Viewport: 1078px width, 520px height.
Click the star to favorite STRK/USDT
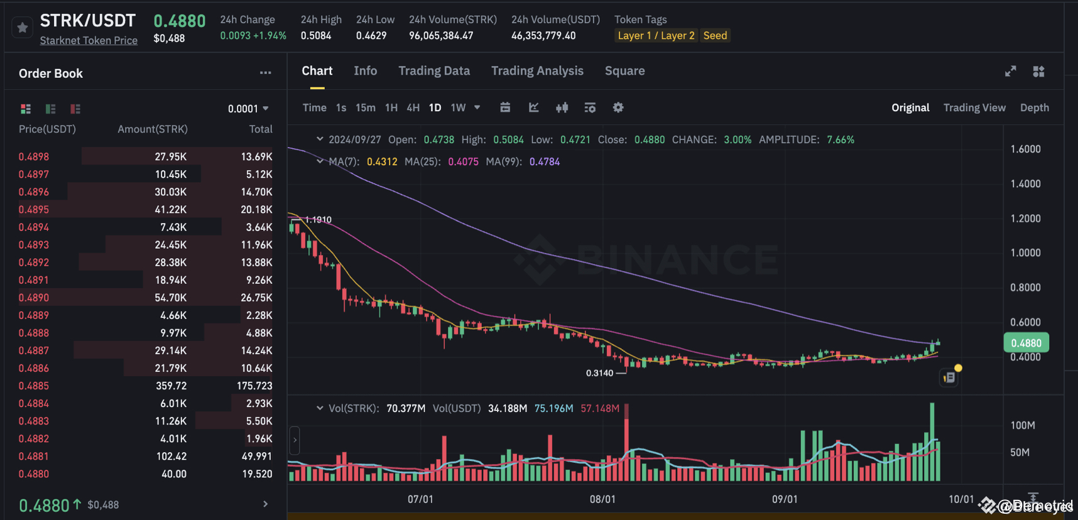(22, 27)
